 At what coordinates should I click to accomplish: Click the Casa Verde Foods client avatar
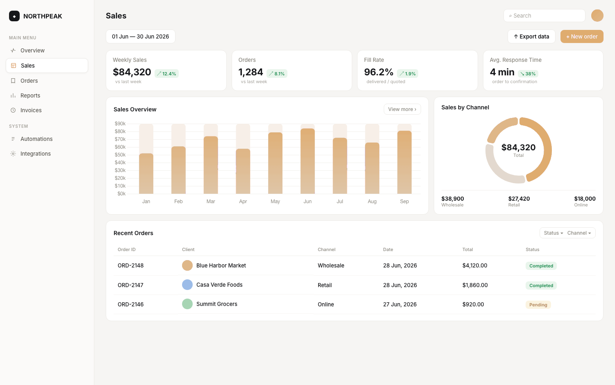click(187, 285)
